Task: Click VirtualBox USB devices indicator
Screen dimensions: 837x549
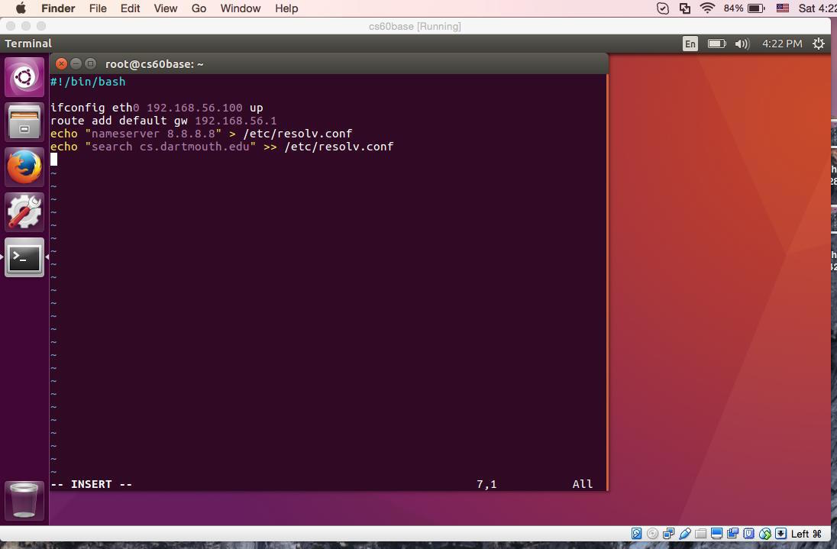Action: [685, 534]
